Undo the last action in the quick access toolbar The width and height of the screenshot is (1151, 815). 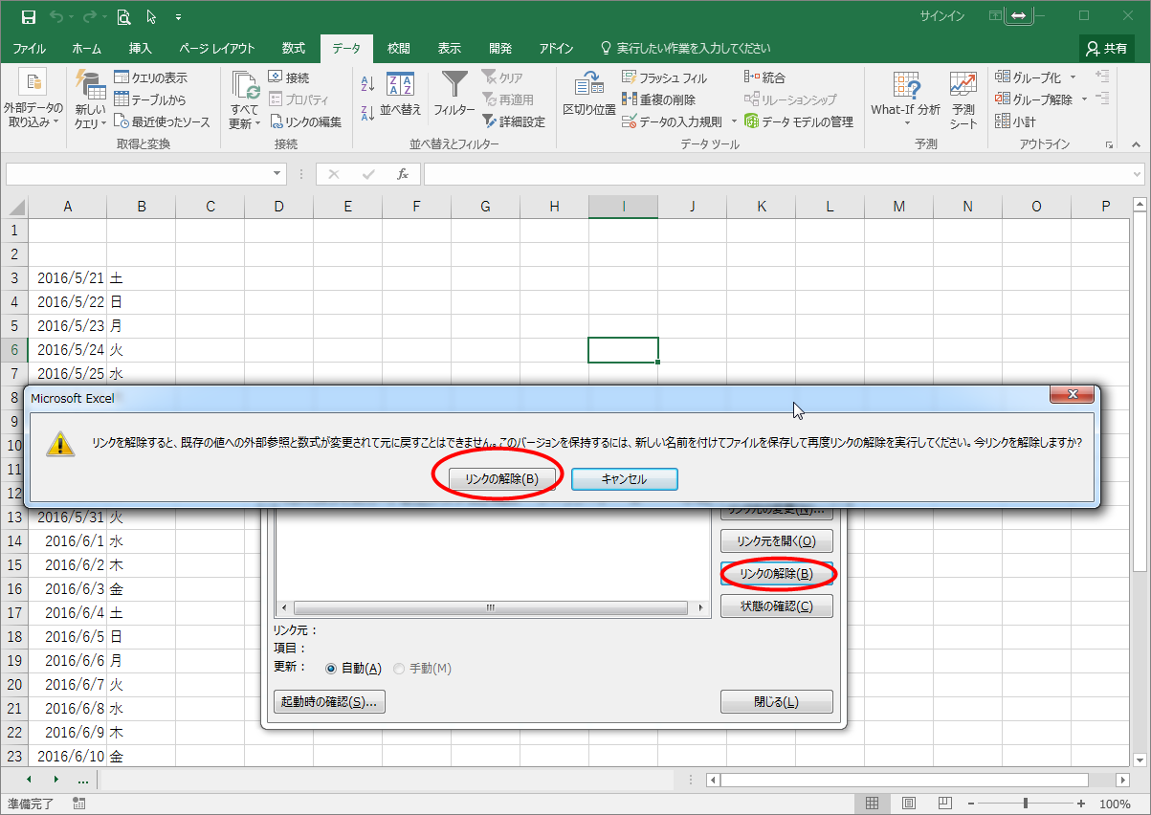point(55,16)
